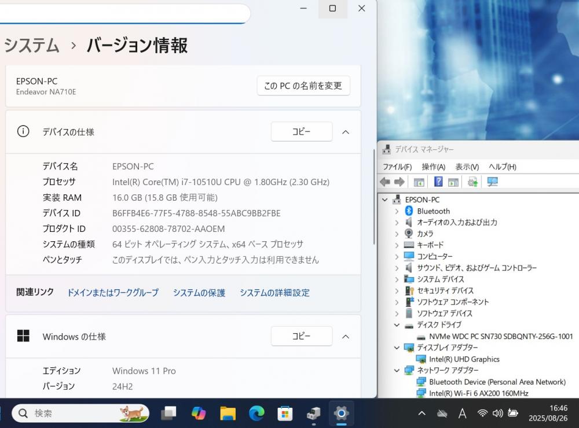This screenshot has width=579, height=428.
Task: Expand the システム デバイス node
Action: click(x=397, y=279)
